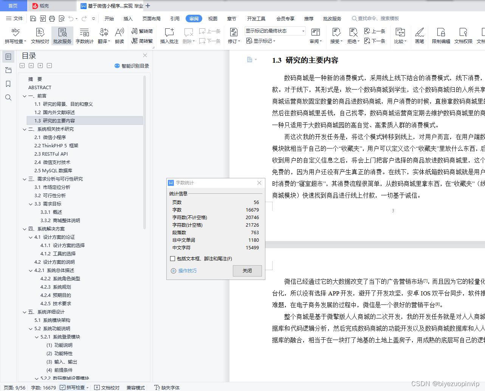
Task: Click the print icon in quick toolbar
Action: pyautogui.click(x=52, y=19)
